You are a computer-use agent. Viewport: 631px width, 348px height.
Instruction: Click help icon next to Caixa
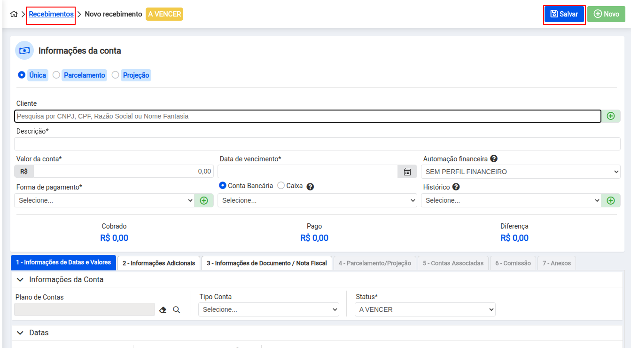coord(310,186)
